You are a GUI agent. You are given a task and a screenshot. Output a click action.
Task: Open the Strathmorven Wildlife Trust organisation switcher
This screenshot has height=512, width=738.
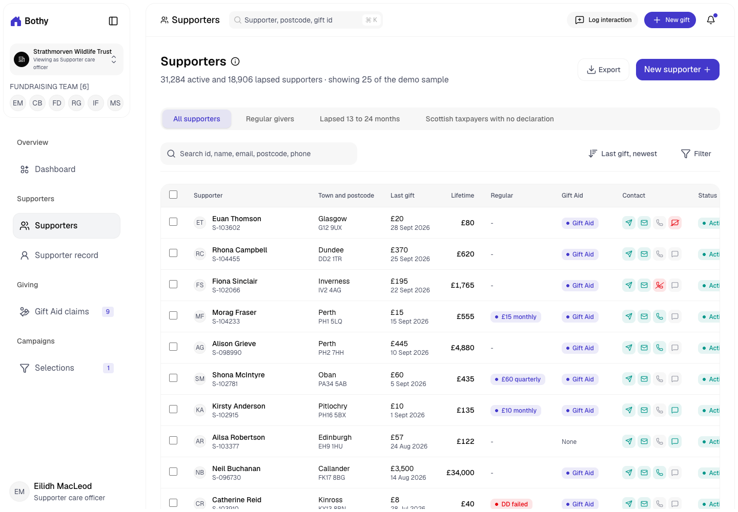pyautogui.click(x=67, y=59)
